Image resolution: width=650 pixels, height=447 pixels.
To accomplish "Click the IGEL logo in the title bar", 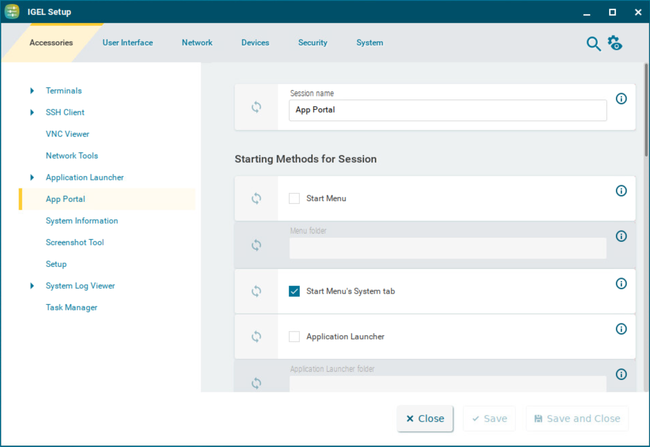I will (12, 11).
